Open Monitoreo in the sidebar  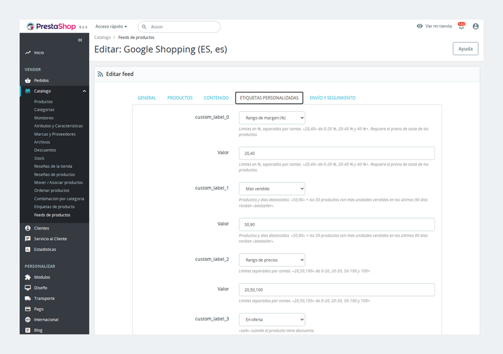[44, 118]
